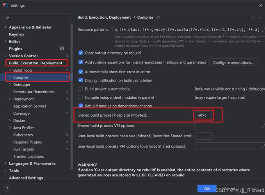Expand the Languages & Frameworks section
The width and height of the screenshot is (265, 195).
[5, 164]
